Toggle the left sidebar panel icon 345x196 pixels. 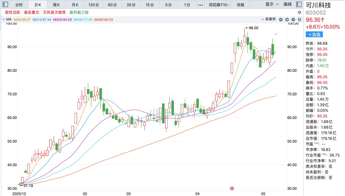tap(5, 4)
